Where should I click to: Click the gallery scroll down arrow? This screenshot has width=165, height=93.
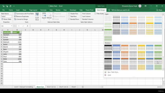tap(163, 69)
